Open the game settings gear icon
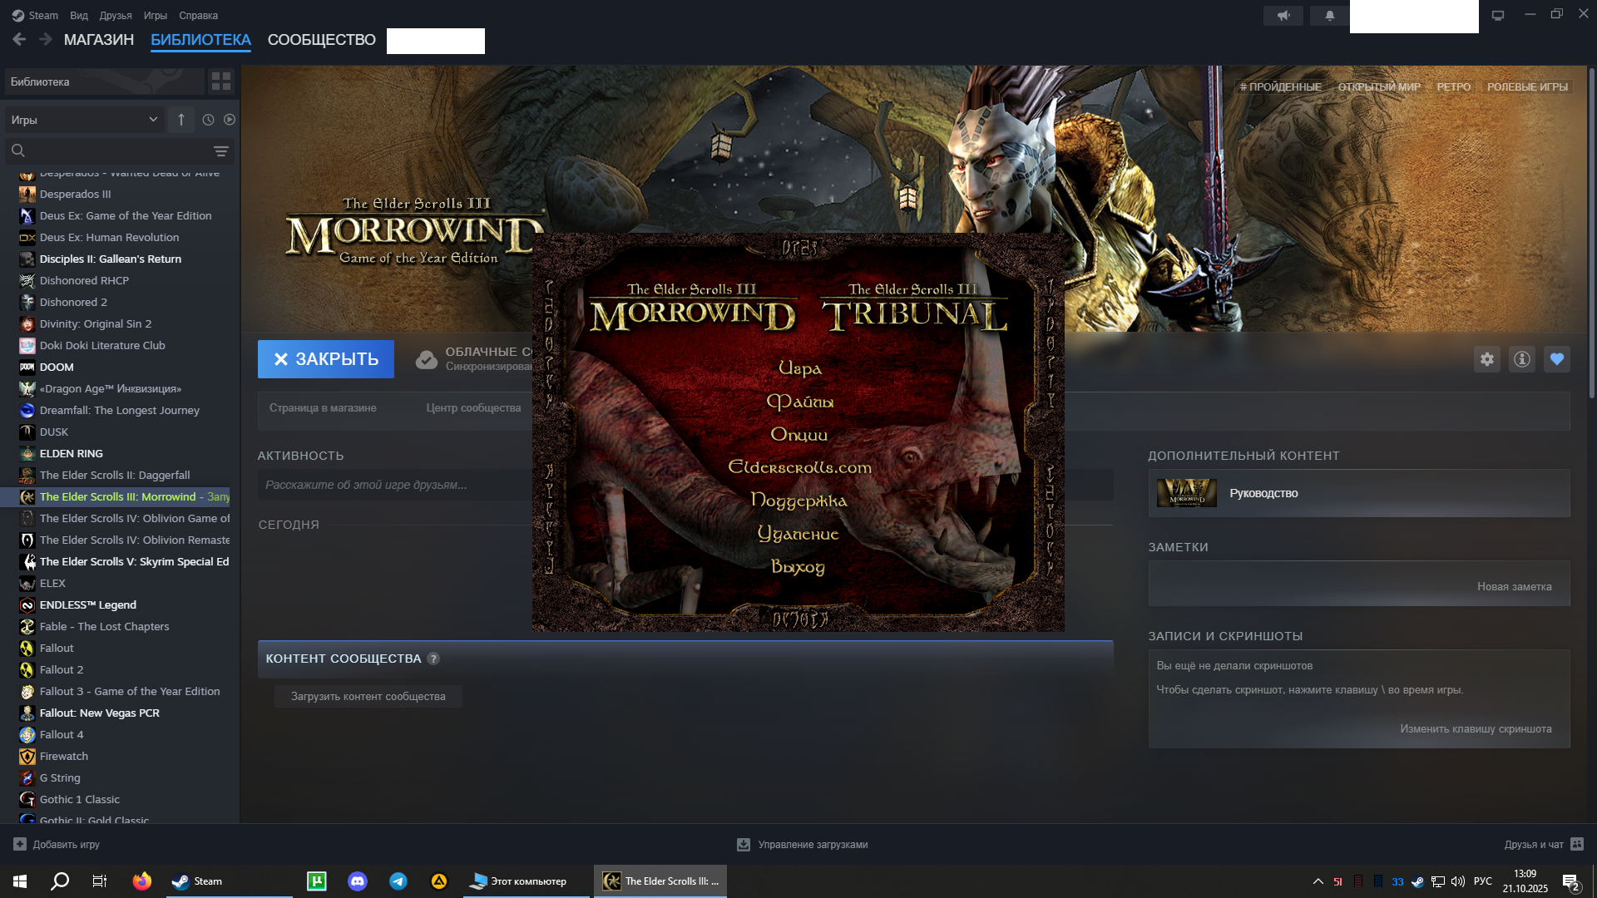1597x898 pixels. click(x=1486, y=359)
